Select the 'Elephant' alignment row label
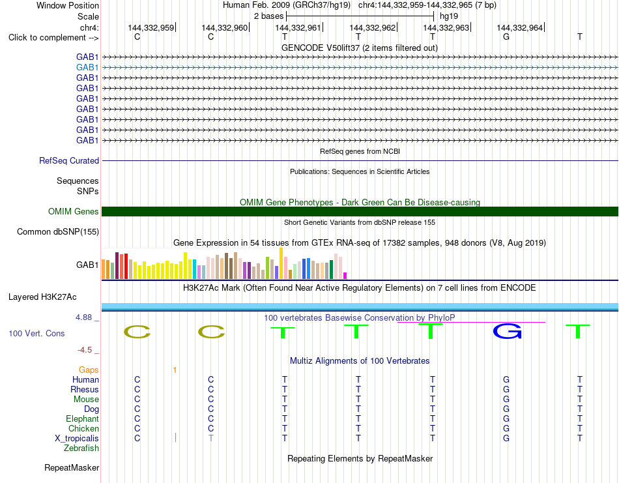Image resolution: width=619 pixels, height=483 pixels. point(82,418)
